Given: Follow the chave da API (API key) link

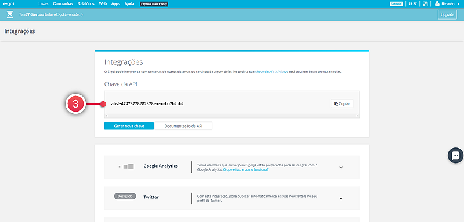Looking at the screenshot, I should [271, 72].
